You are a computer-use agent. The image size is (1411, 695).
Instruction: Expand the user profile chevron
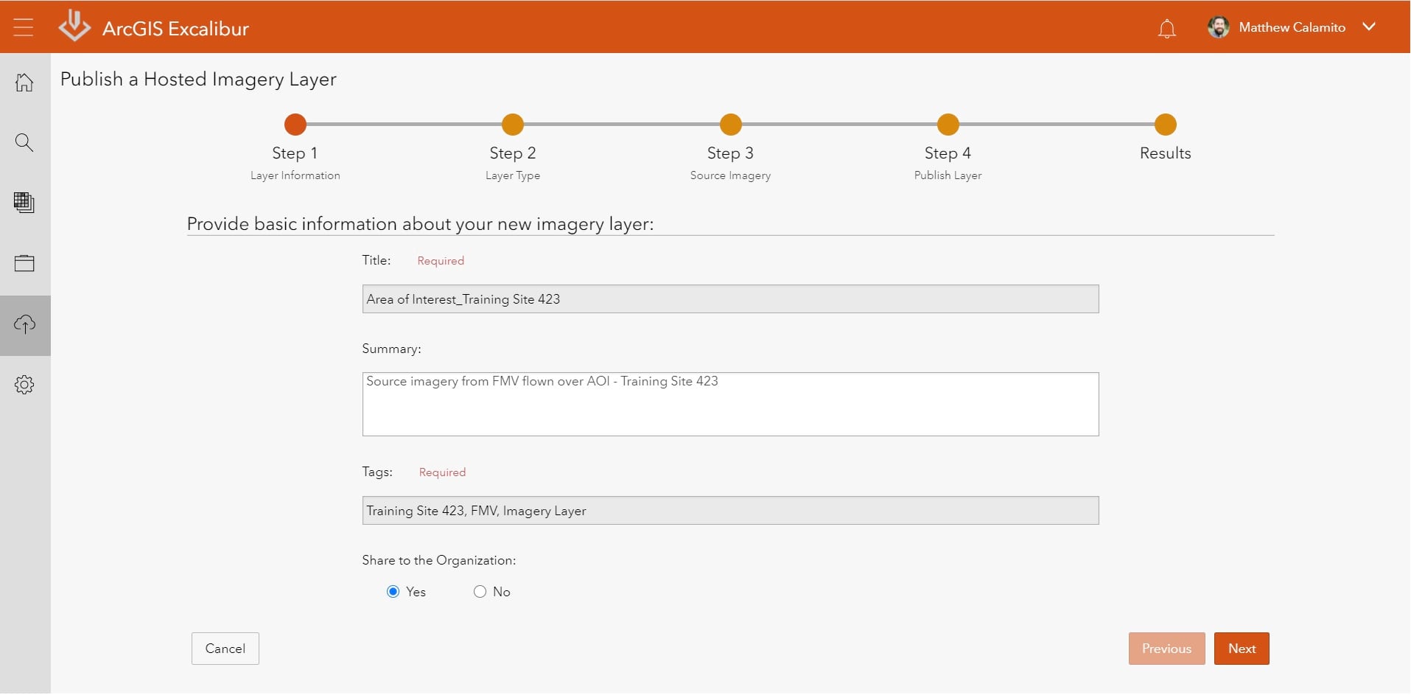(1370, 27)
